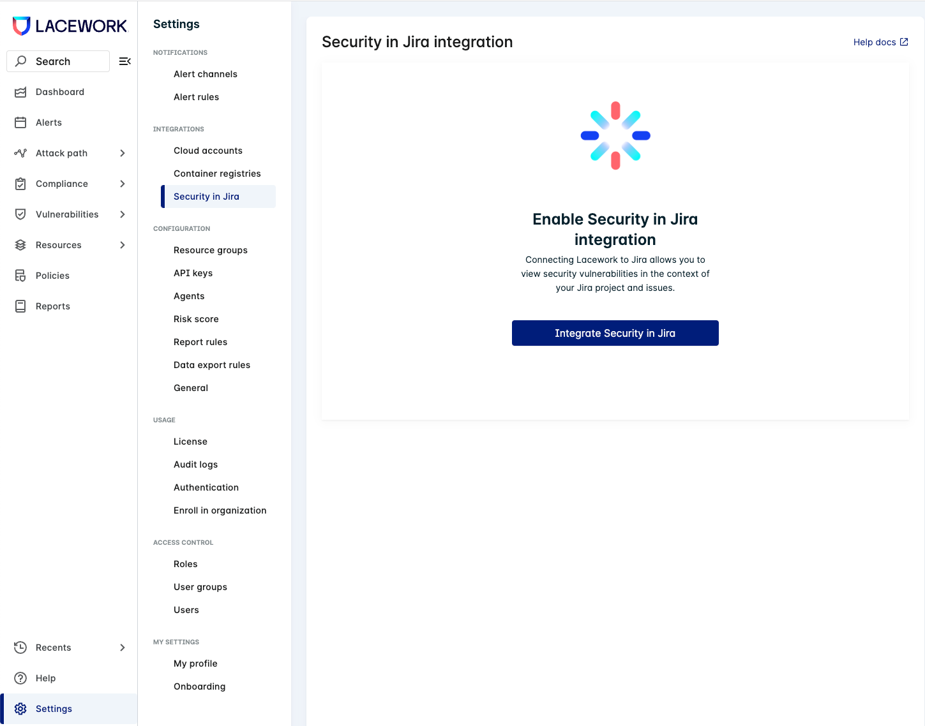925x726 pixels.
Task: Expand the Attack path submenu chevron
Action: point(123,153)
